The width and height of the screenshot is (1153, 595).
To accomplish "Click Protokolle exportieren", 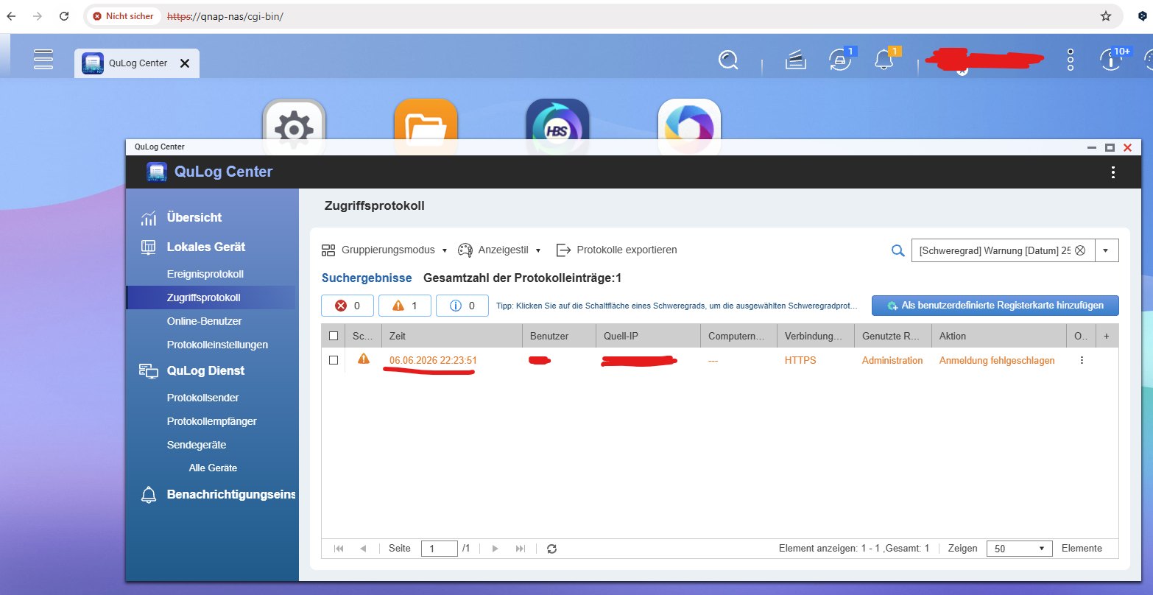I will tap(617, 250).
